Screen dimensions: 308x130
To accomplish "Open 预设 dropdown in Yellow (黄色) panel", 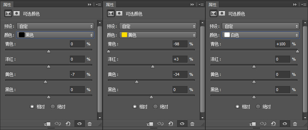I will (158, 26).
